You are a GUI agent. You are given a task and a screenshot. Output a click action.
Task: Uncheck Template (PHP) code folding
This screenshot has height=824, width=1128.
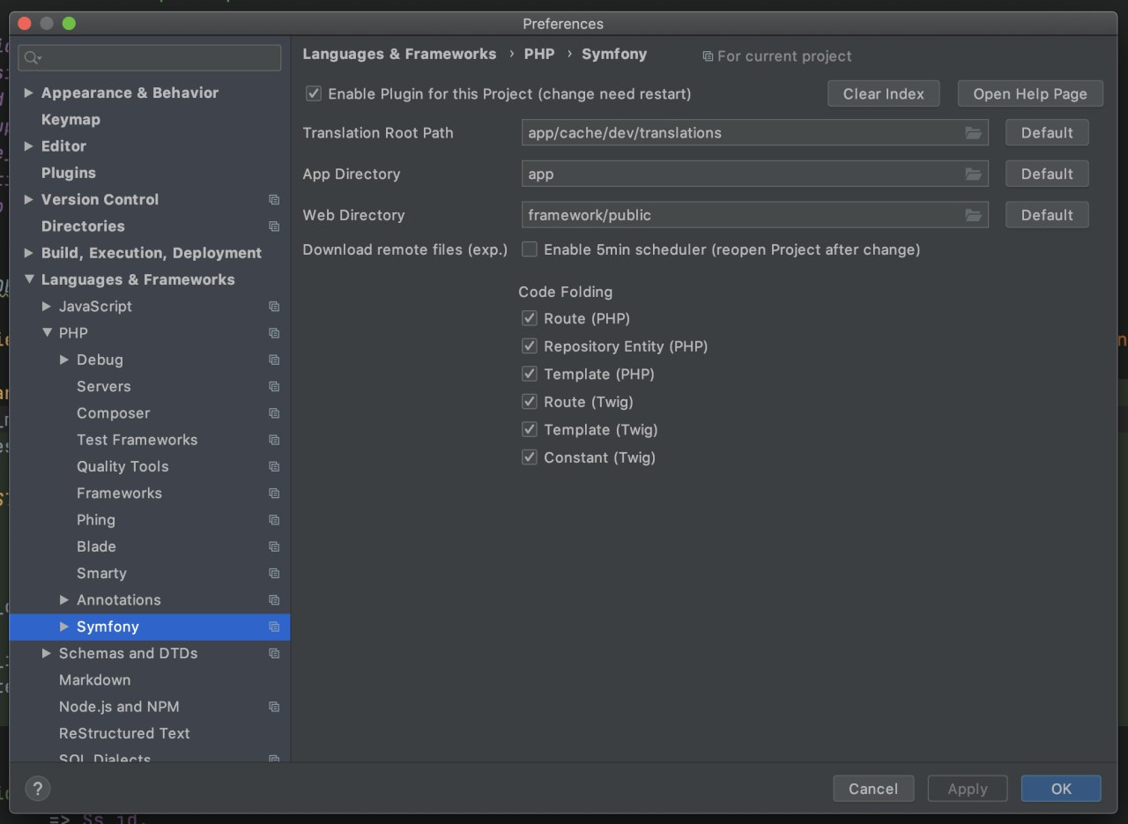(530, 374)
